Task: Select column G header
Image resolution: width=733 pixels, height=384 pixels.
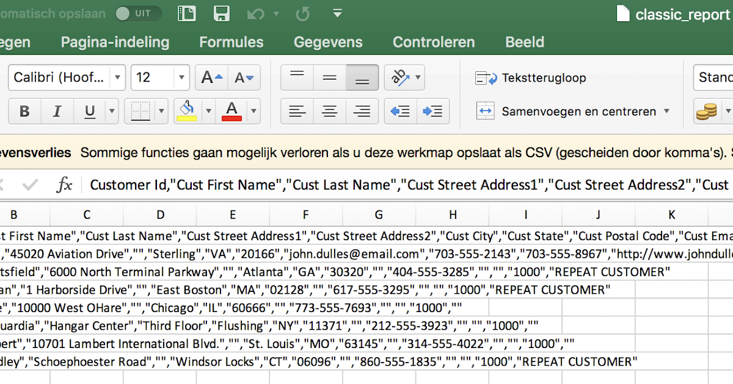Action: point(379,215)
